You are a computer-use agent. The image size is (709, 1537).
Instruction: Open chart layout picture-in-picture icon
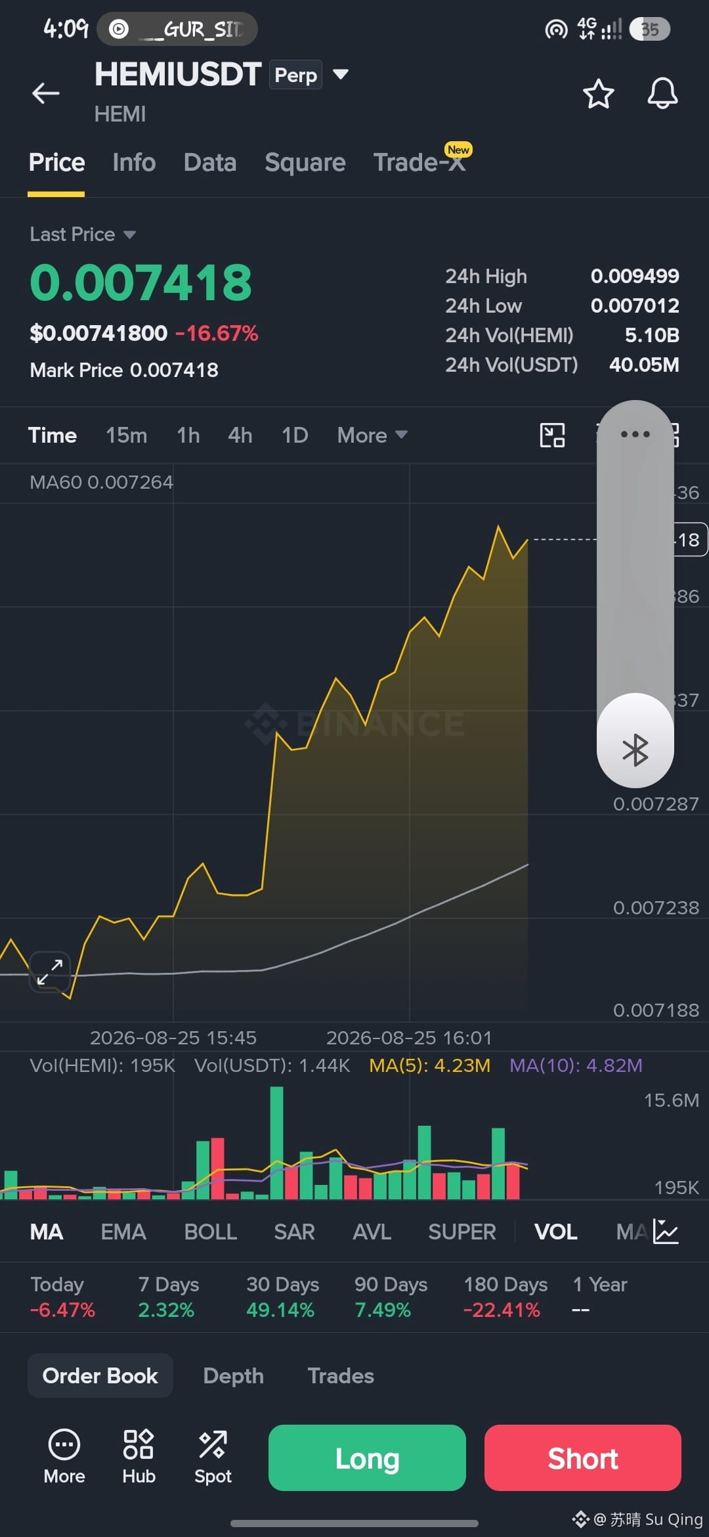(x=552, y=435)
